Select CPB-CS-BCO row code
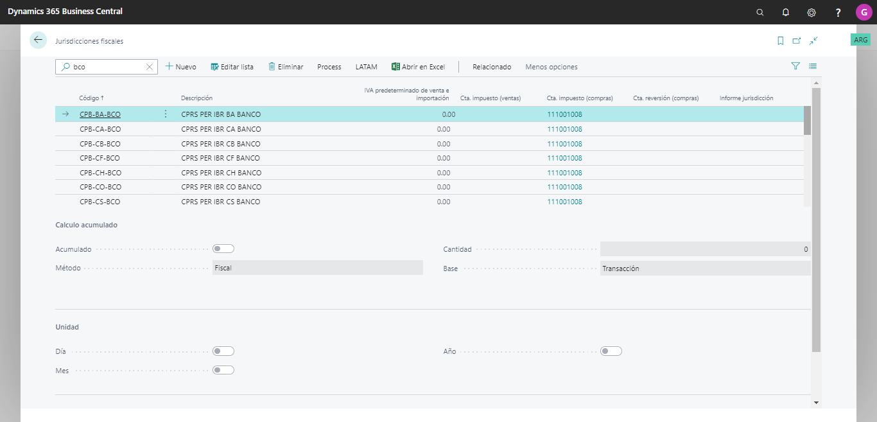Image resolution: width=877 pixels, height=422 pixels. (x=100, y=202)
